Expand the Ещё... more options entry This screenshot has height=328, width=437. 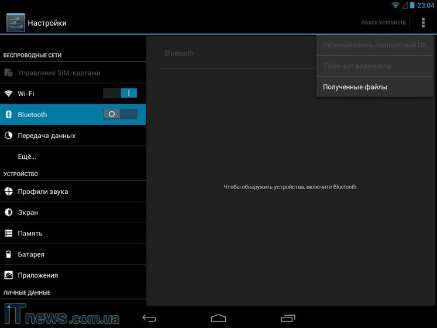coord(27,156)
